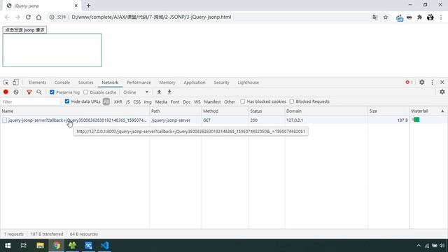Toggle the device toolbar icon in DevTools
This screenshot has height=252, width=448.
15,83
